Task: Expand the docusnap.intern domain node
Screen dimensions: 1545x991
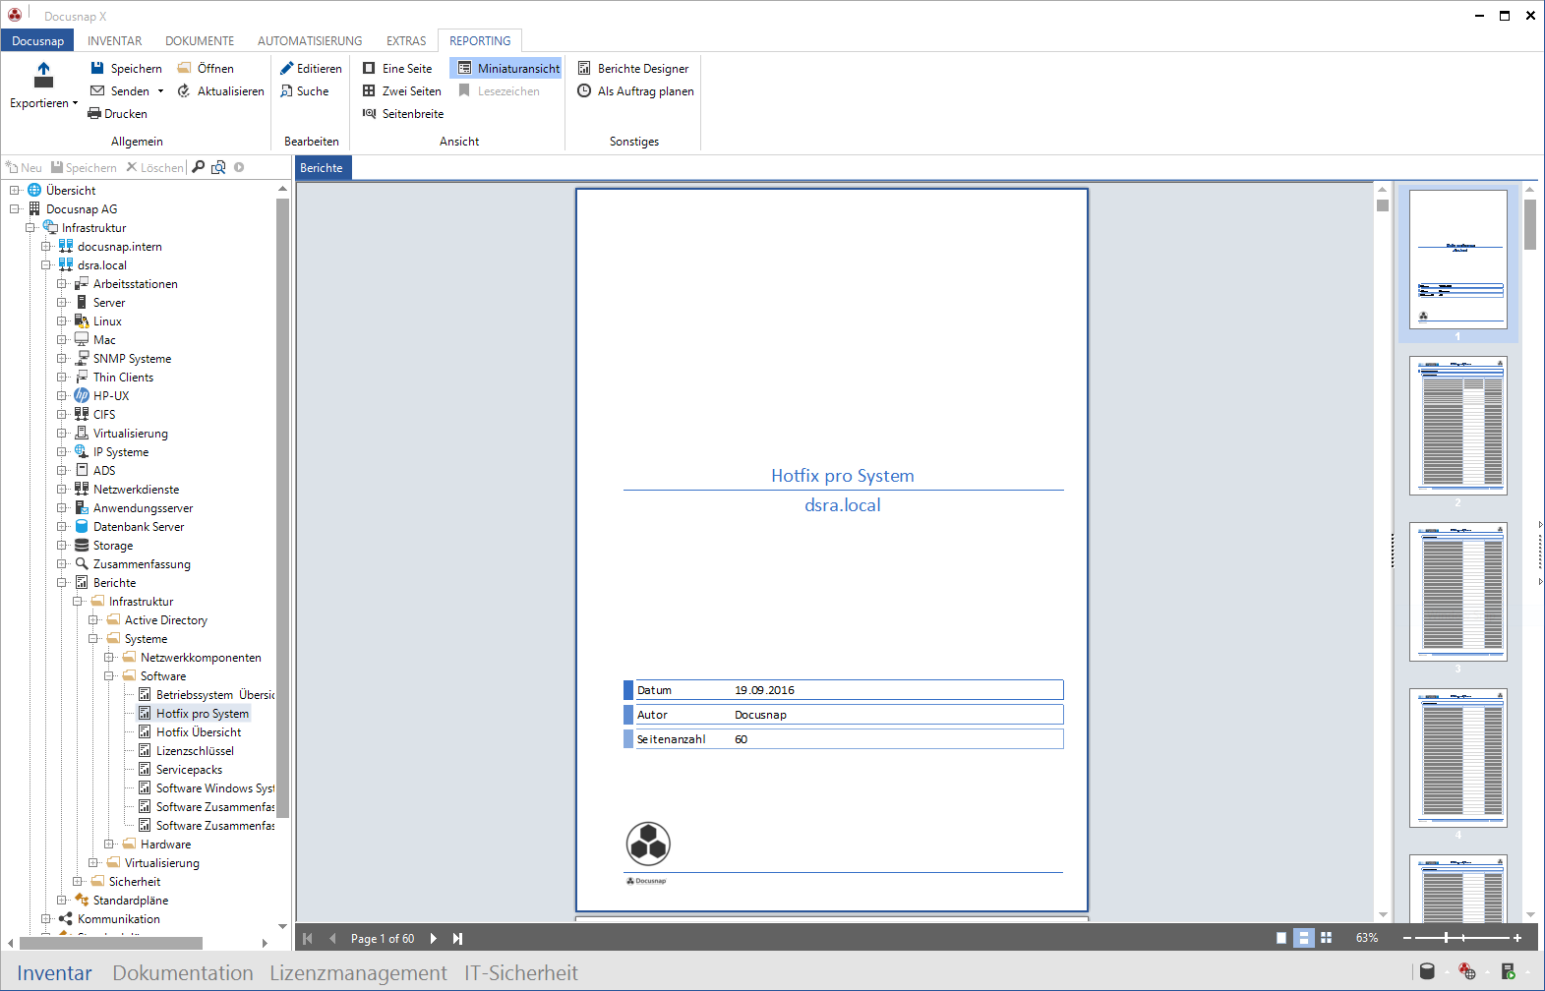Action: coord(46,246)
